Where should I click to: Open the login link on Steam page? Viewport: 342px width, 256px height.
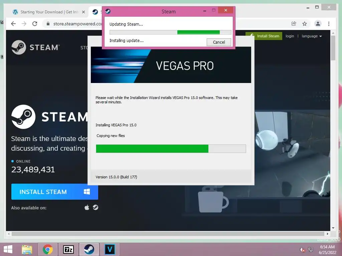pyautogui.click(x=290, y=36)
